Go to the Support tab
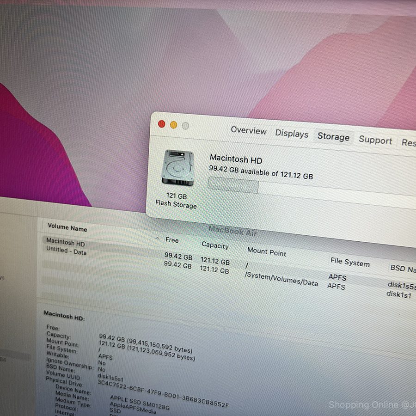Viewport: 416px width, 416px height. 375,140
